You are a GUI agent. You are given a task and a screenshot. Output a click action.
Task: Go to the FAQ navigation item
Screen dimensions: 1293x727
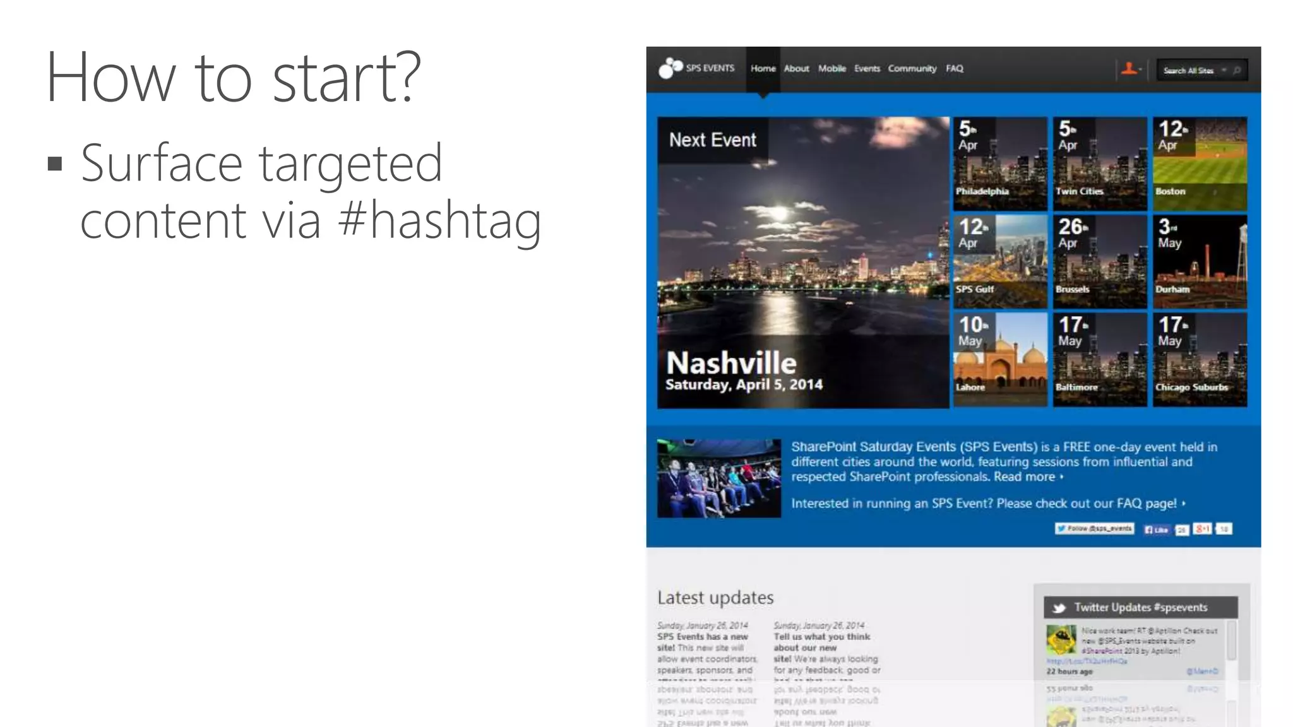[x=954, y=69]
